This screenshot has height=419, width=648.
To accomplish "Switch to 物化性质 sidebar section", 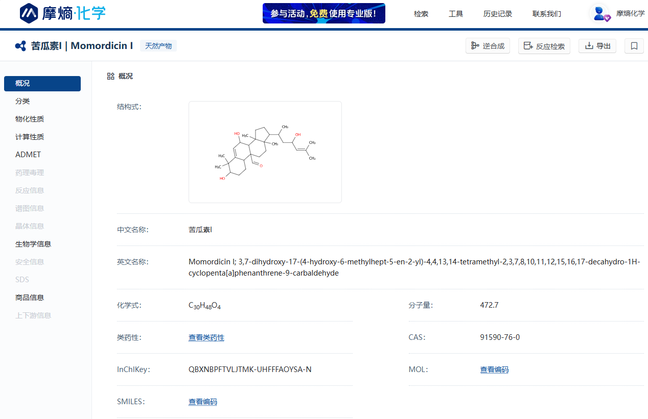I will pyautogui.click(x=30, y=119).
